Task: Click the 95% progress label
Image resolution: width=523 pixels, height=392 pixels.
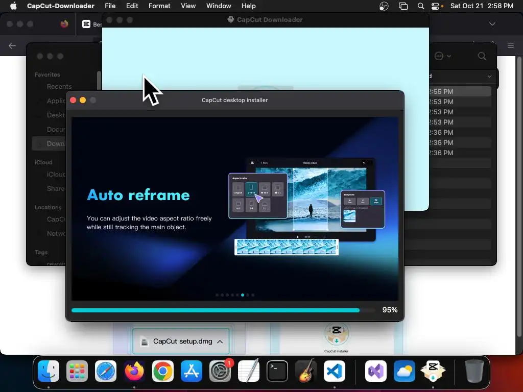Action: [390, 310]
